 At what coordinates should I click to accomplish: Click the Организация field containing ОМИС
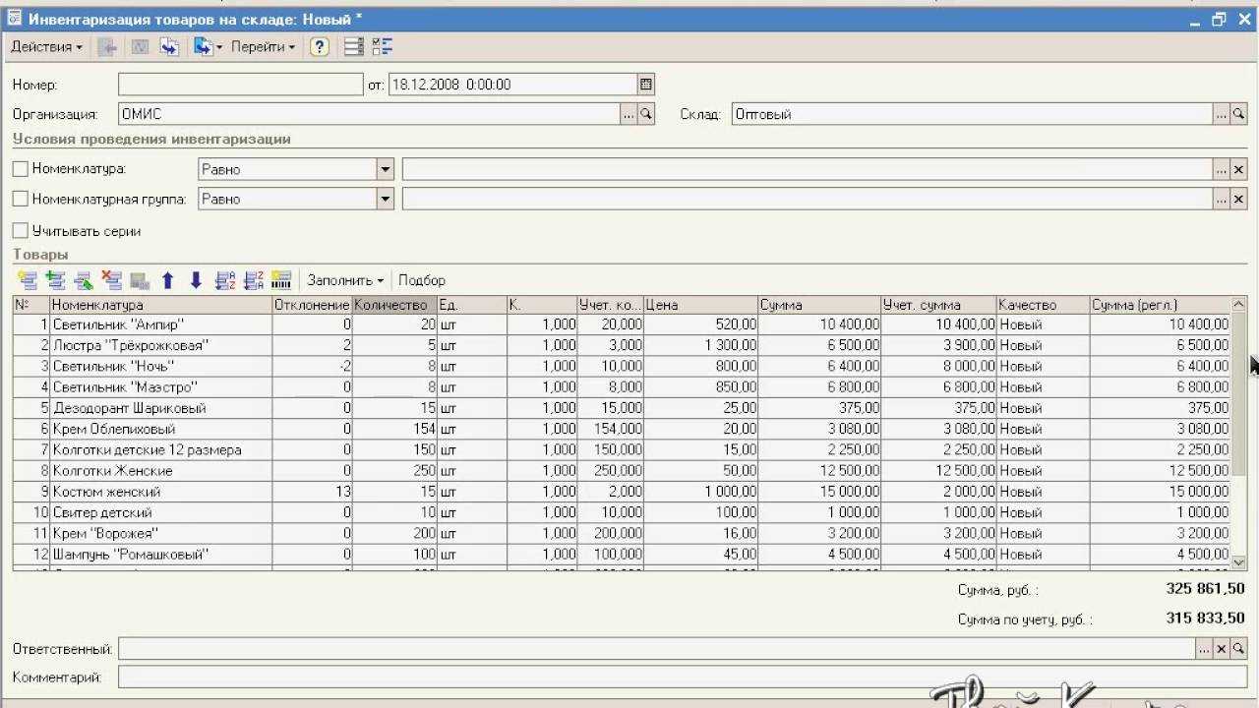[369, 114]
